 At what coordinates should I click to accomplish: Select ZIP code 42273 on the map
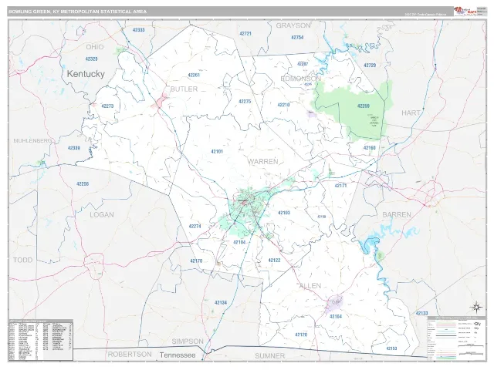[x=107, y=106]
